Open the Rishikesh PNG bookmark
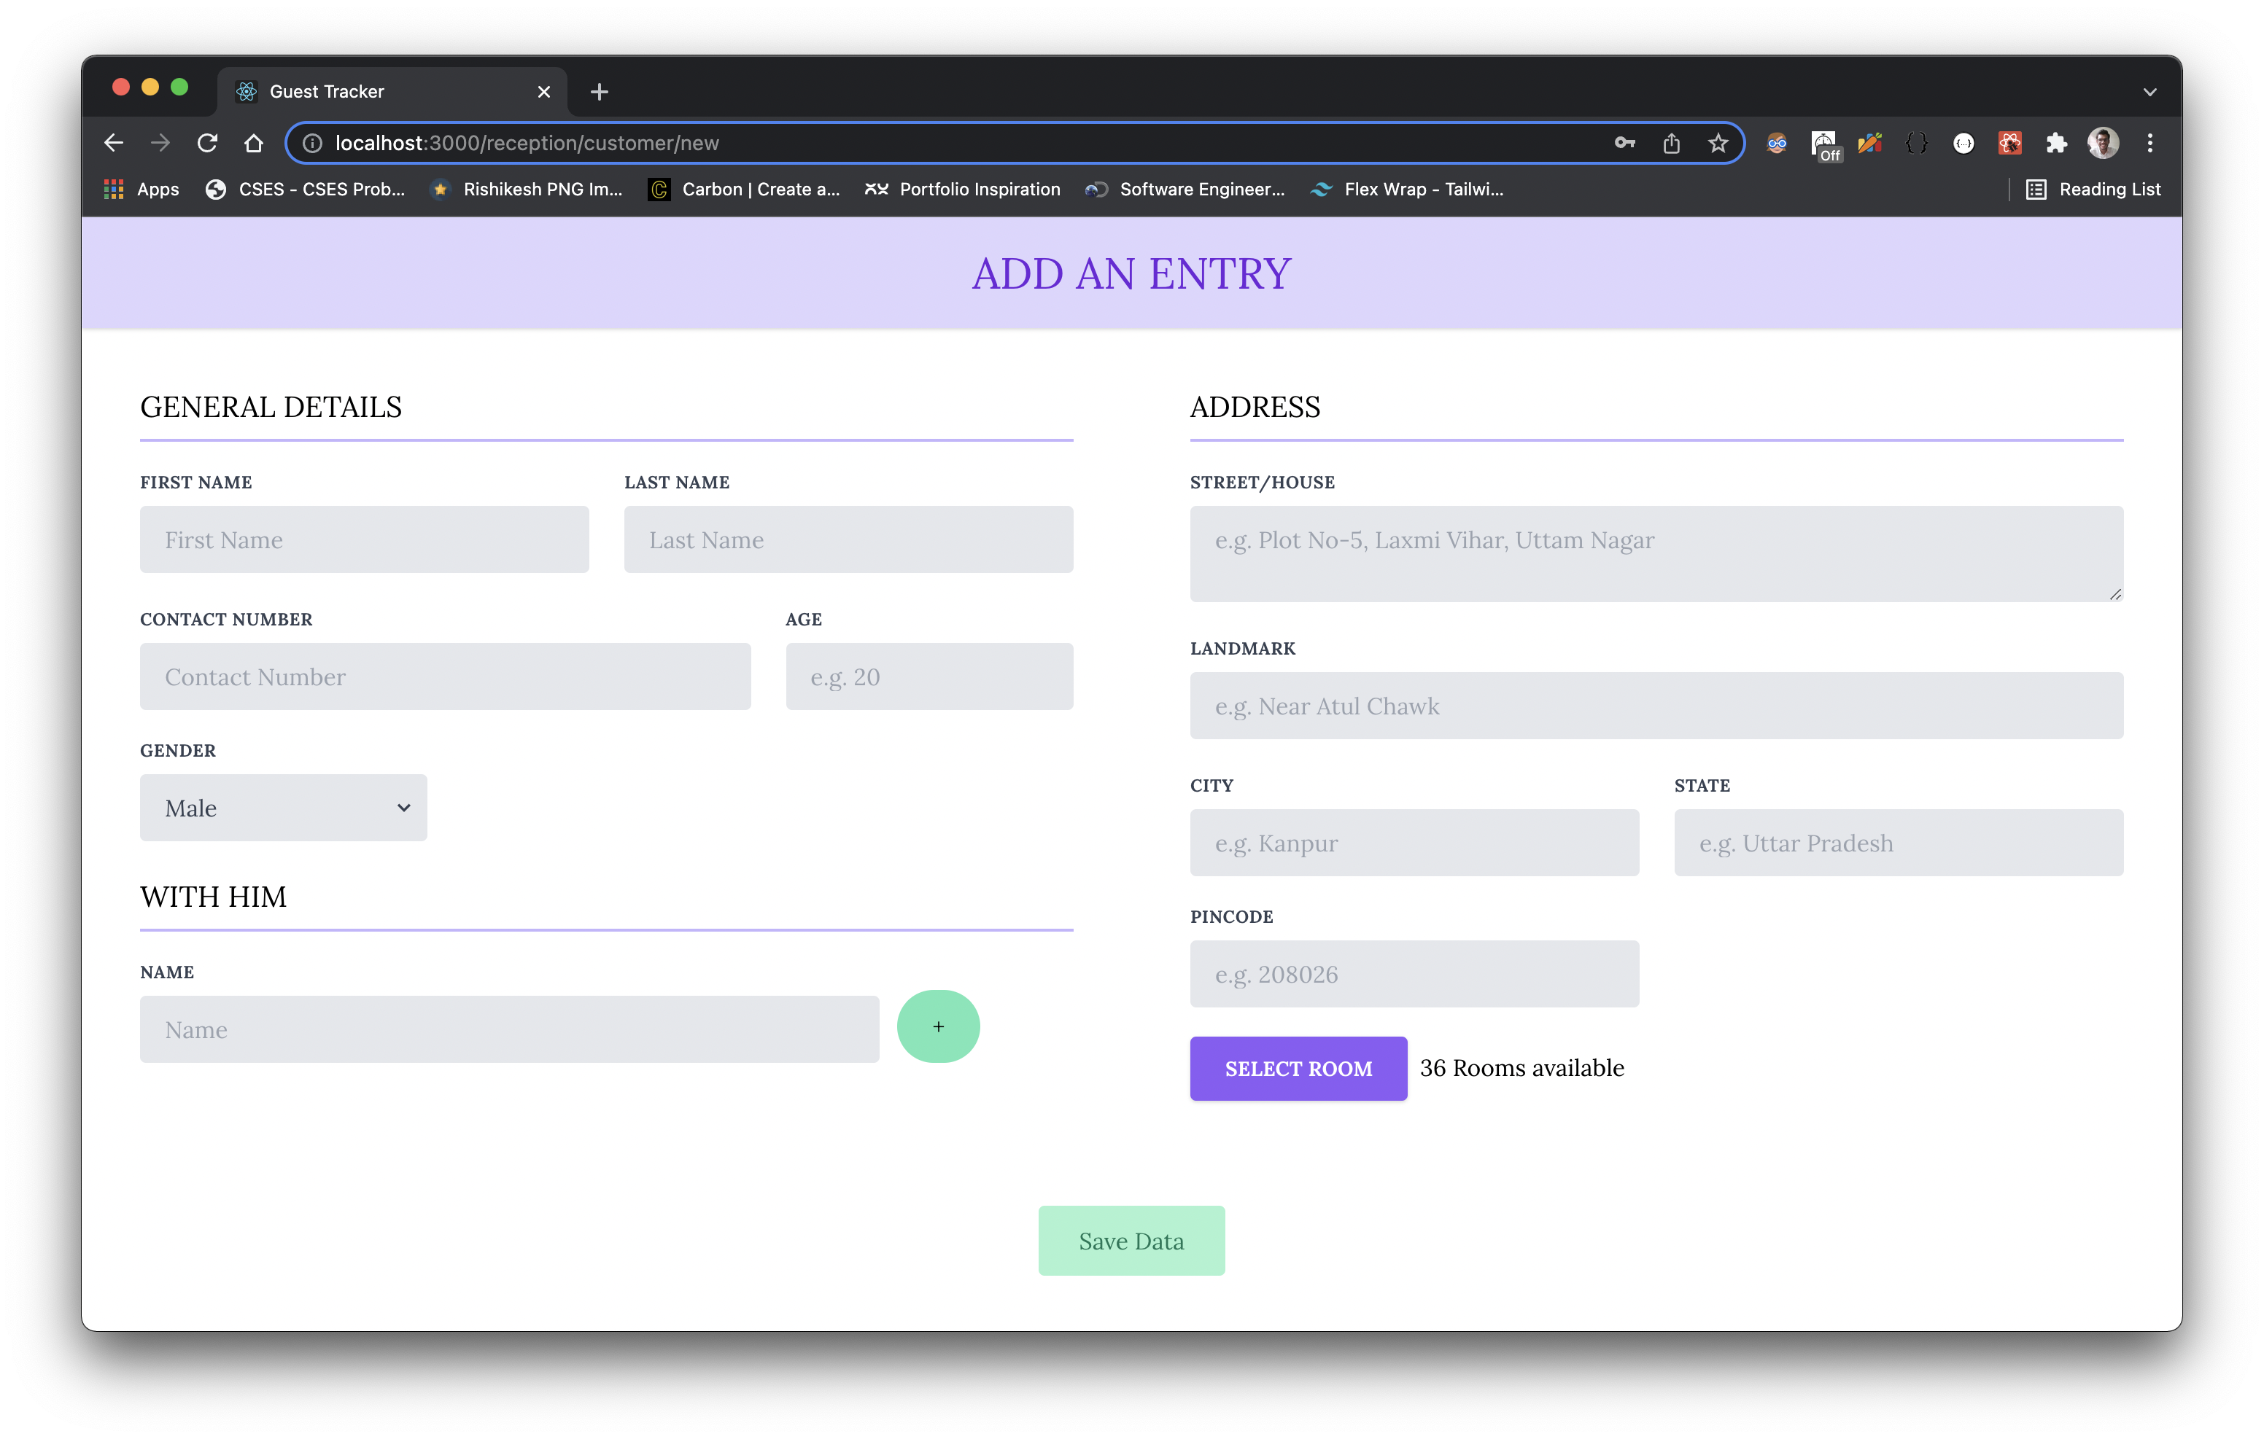Screen dimensions: 2264x1439 pos(526,189)
